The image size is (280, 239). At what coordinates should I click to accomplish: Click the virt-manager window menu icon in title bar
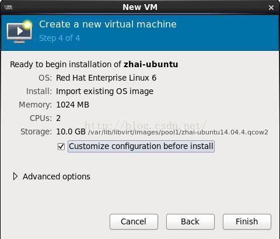[x=8, y=8]
